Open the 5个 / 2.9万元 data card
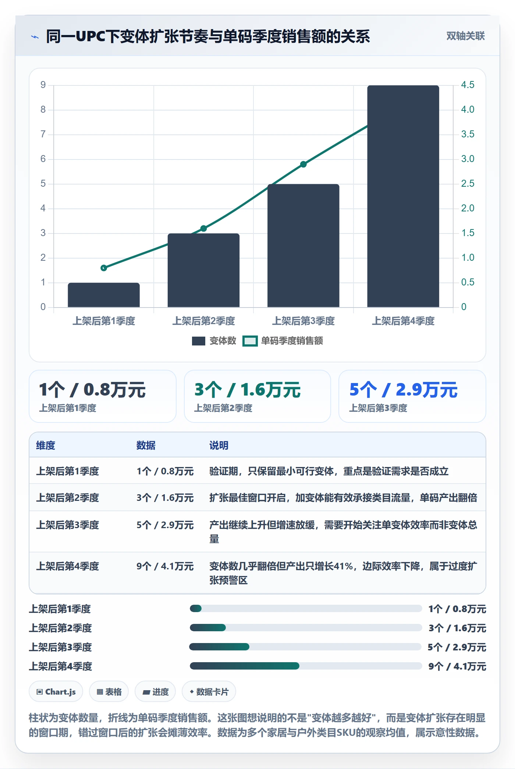515x769 pixels. click(412, 396)
